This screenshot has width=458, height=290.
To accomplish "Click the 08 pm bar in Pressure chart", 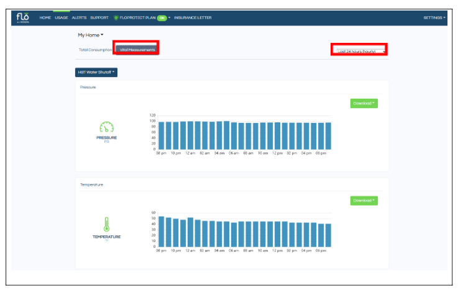I will (161, 135).
